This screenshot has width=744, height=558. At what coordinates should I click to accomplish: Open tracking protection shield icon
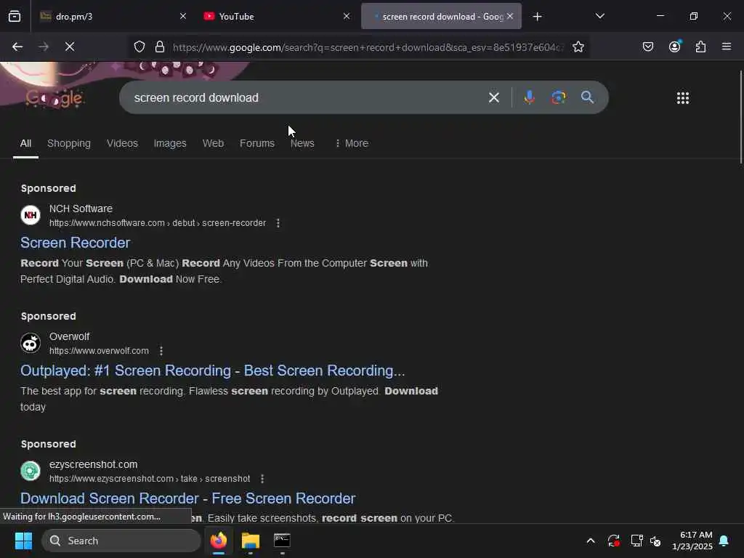[139, 46]
